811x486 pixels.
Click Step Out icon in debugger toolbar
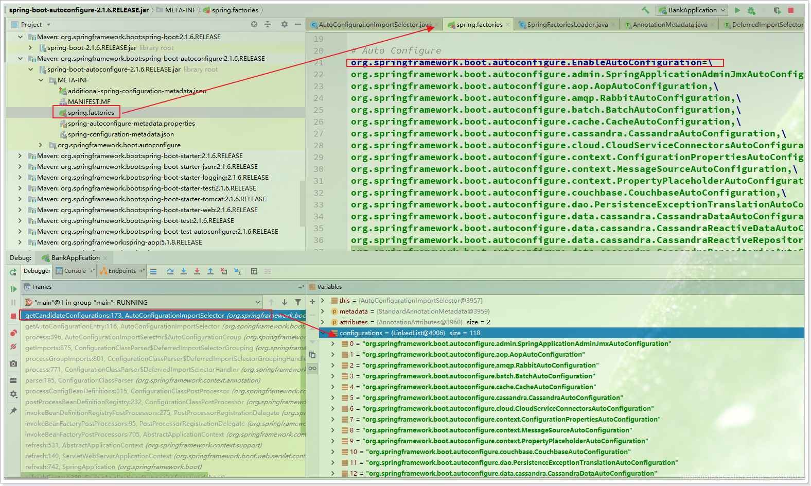point(210,271)
